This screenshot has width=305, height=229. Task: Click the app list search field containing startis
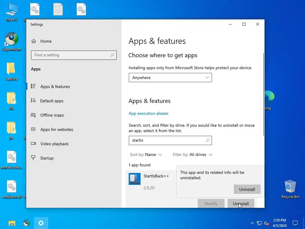(170, 140)
